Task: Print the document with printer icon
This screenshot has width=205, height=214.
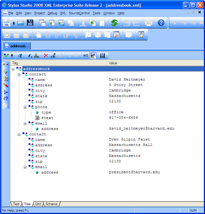Action: (148, 23)
